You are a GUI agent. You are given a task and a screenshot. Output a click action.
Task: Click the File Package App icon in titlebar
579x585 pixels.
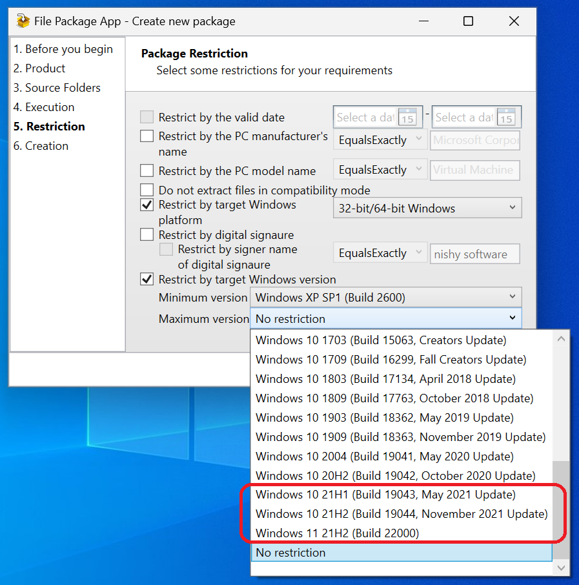click(x=23, y=21)
